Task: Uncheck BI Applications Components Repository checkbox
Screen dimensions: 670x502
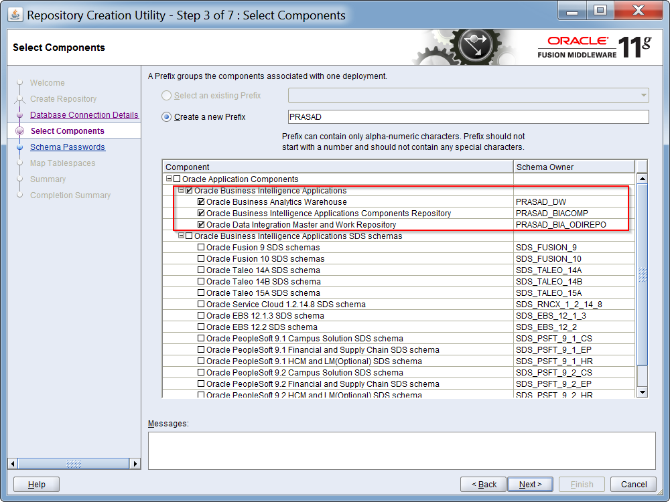Action: tap(201, 213)
